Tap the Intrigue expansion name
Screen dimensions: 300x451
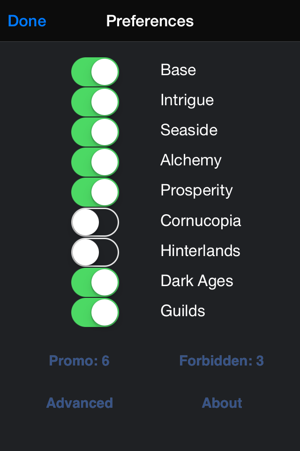point(187,100)
